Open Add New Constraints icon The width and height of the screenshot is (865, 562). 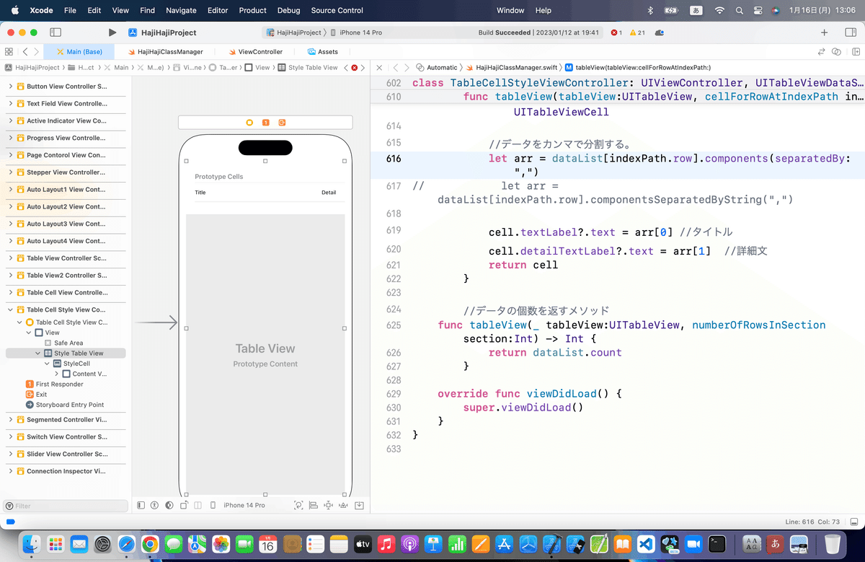(x=329, y=505)
